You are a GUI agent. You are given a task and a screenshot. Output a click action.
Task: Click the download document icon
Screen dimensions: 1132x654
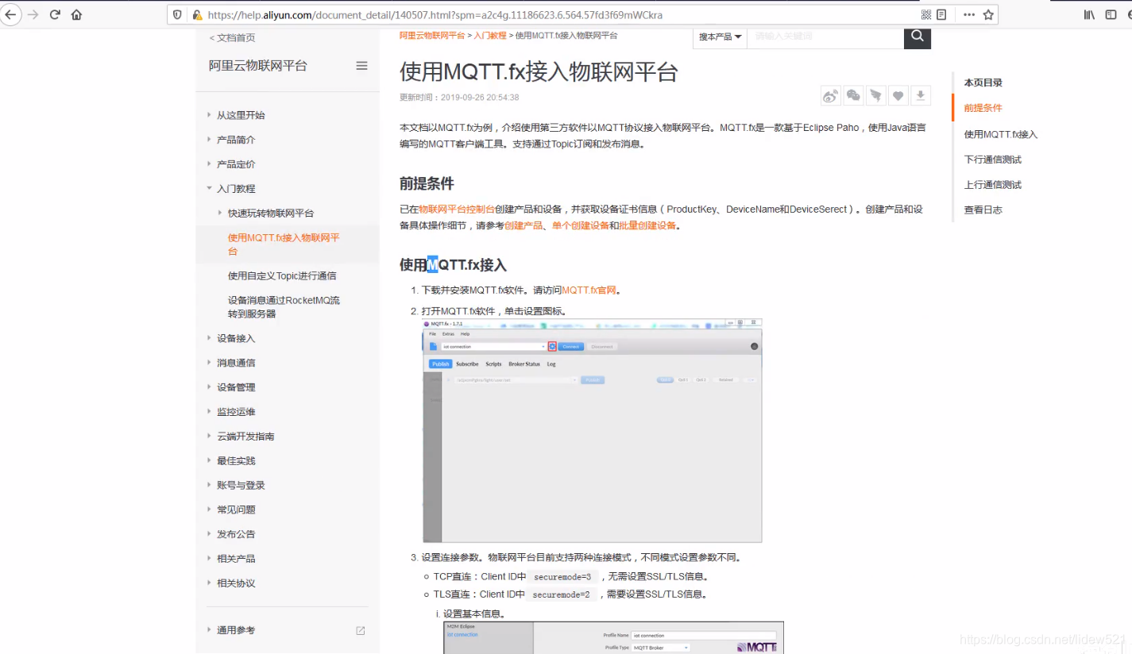(x=920, y=95)
